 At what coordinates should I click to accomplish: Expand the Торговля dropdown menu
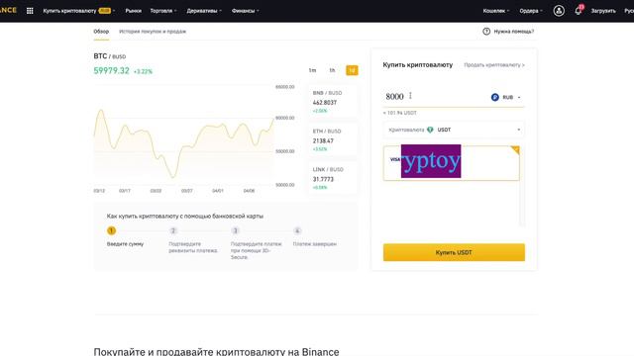click(163, 11)
